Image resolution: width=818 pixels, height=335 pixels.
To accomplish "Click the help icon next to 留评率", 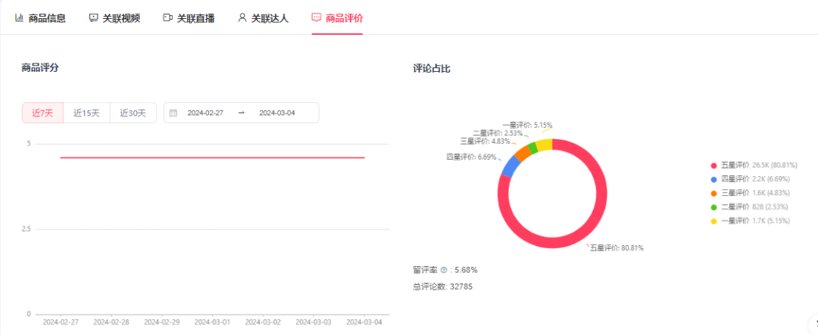I will point(444,270).
